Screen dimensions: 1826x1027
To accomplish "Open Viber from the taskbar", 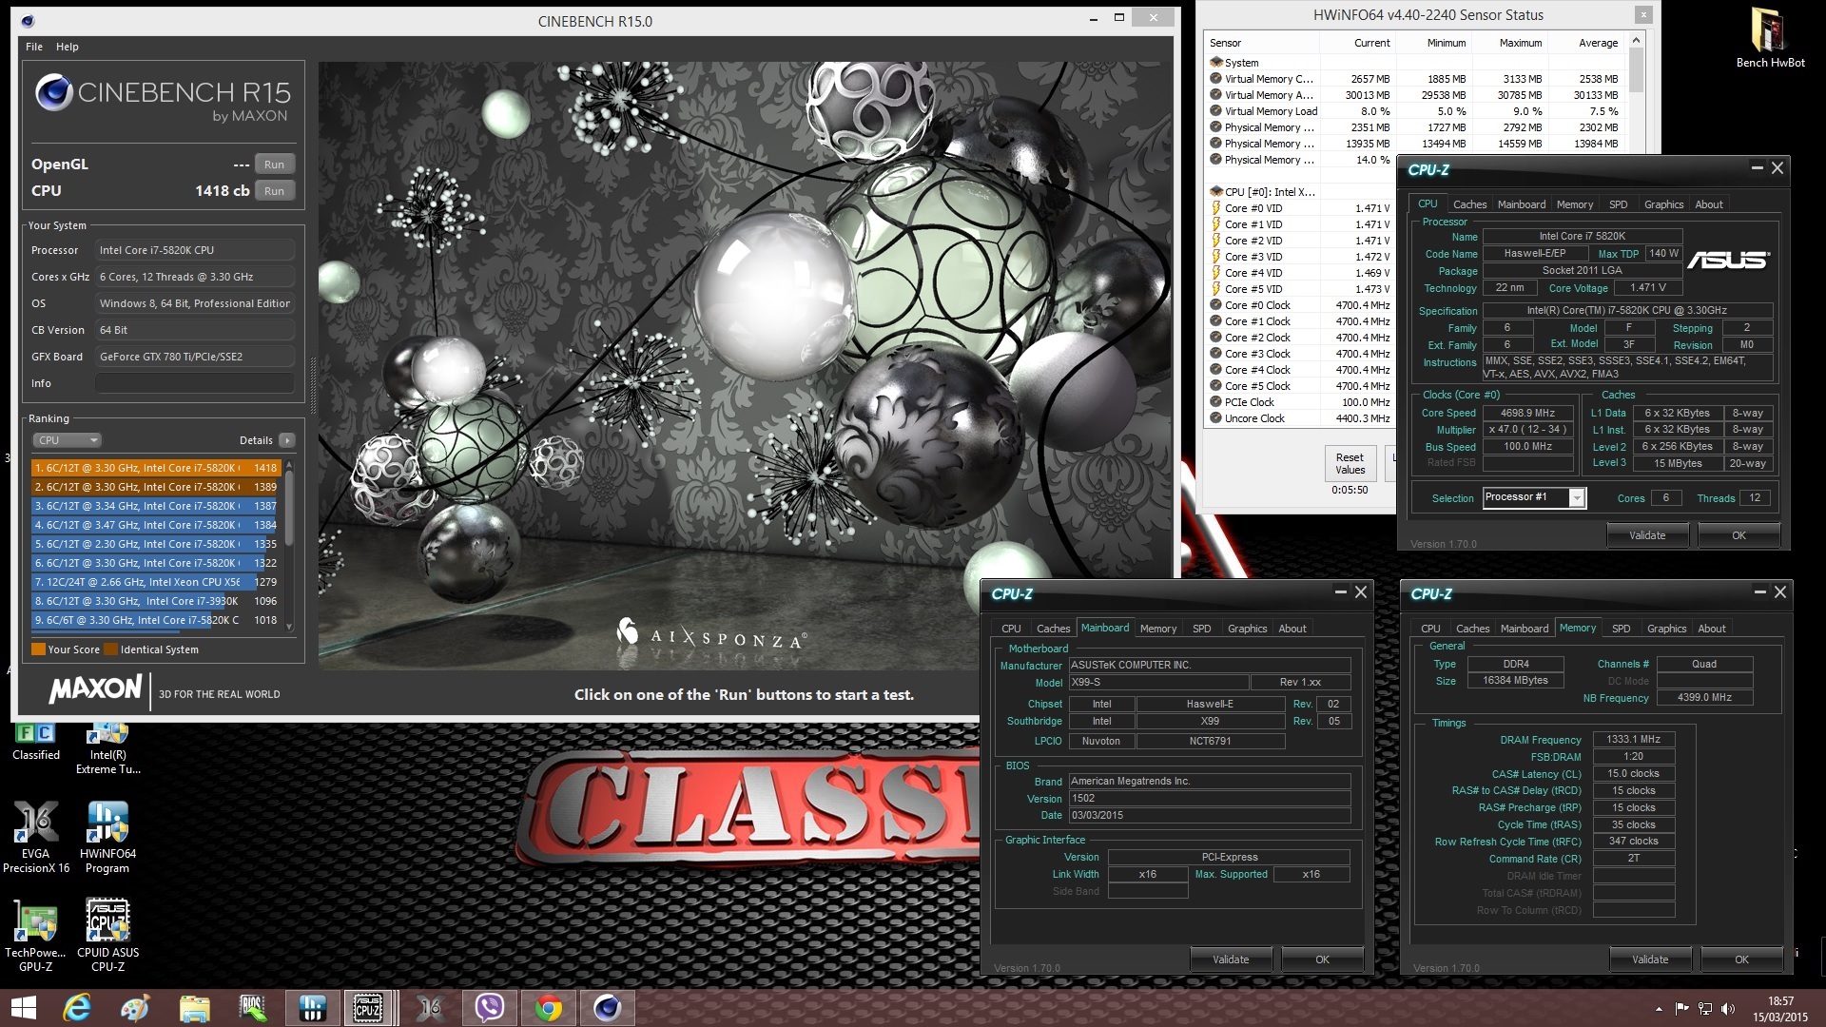I will click(489, 1008).
